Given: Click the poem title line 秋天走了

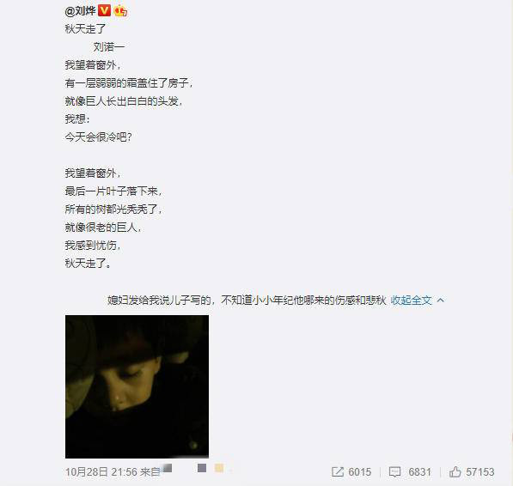Looking at the screenshot, I should 85,28.
